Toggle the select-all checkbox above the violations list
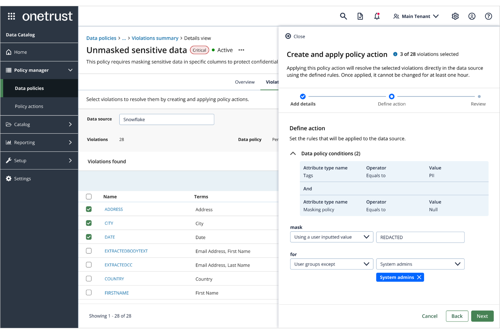 pos(89,196)
